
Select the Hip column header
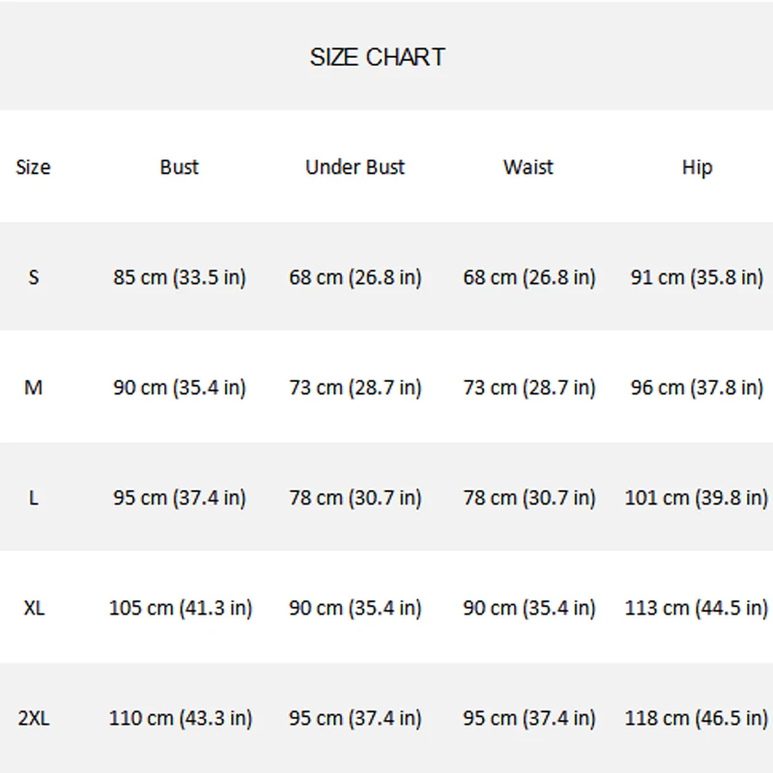[x=697, y=167]
